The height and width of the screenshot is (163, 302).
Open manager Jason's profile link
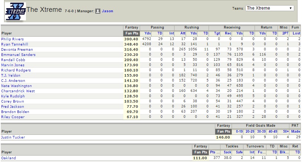click(107, 11)
